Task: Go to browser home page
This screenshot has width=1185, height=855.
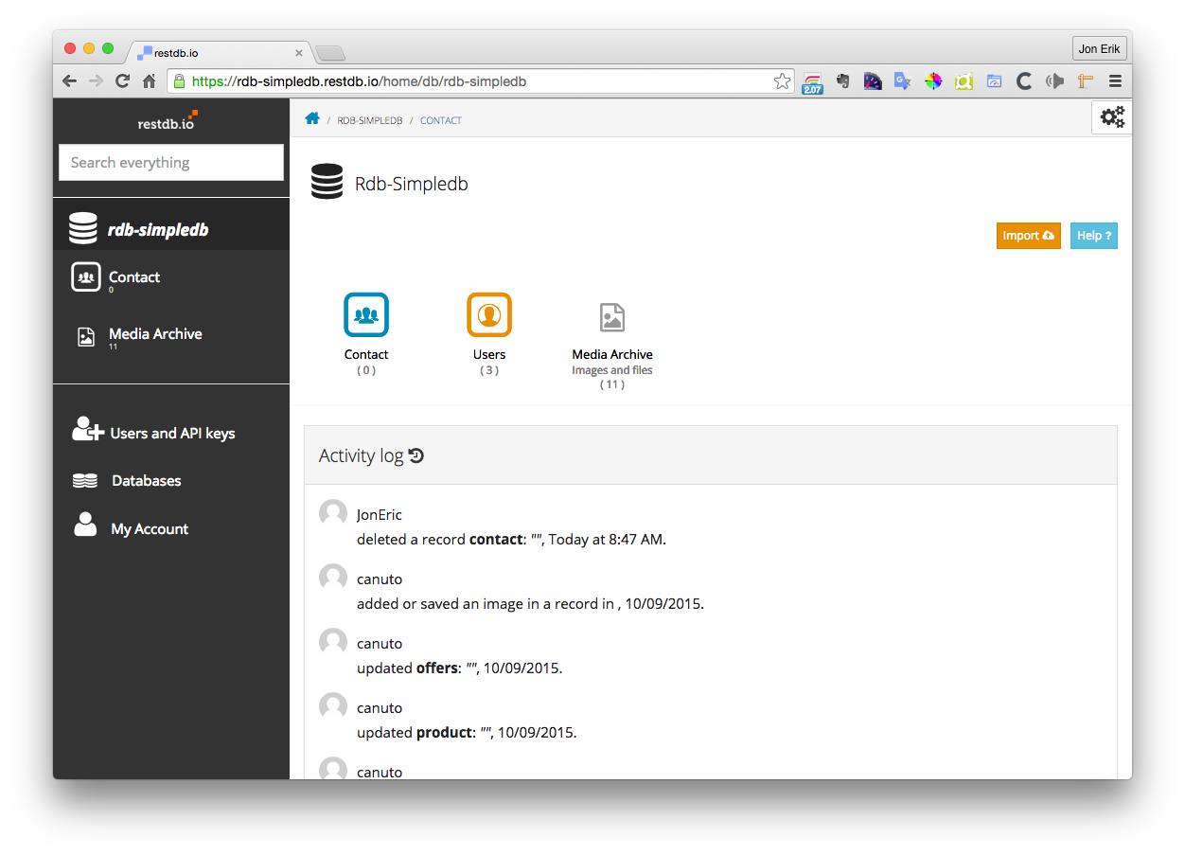Action: tap(149, 81)
